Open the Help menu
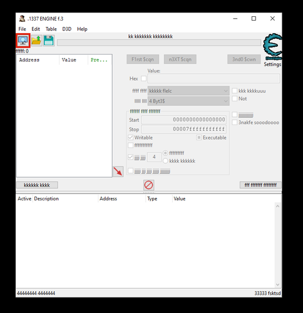 (82, 29)
